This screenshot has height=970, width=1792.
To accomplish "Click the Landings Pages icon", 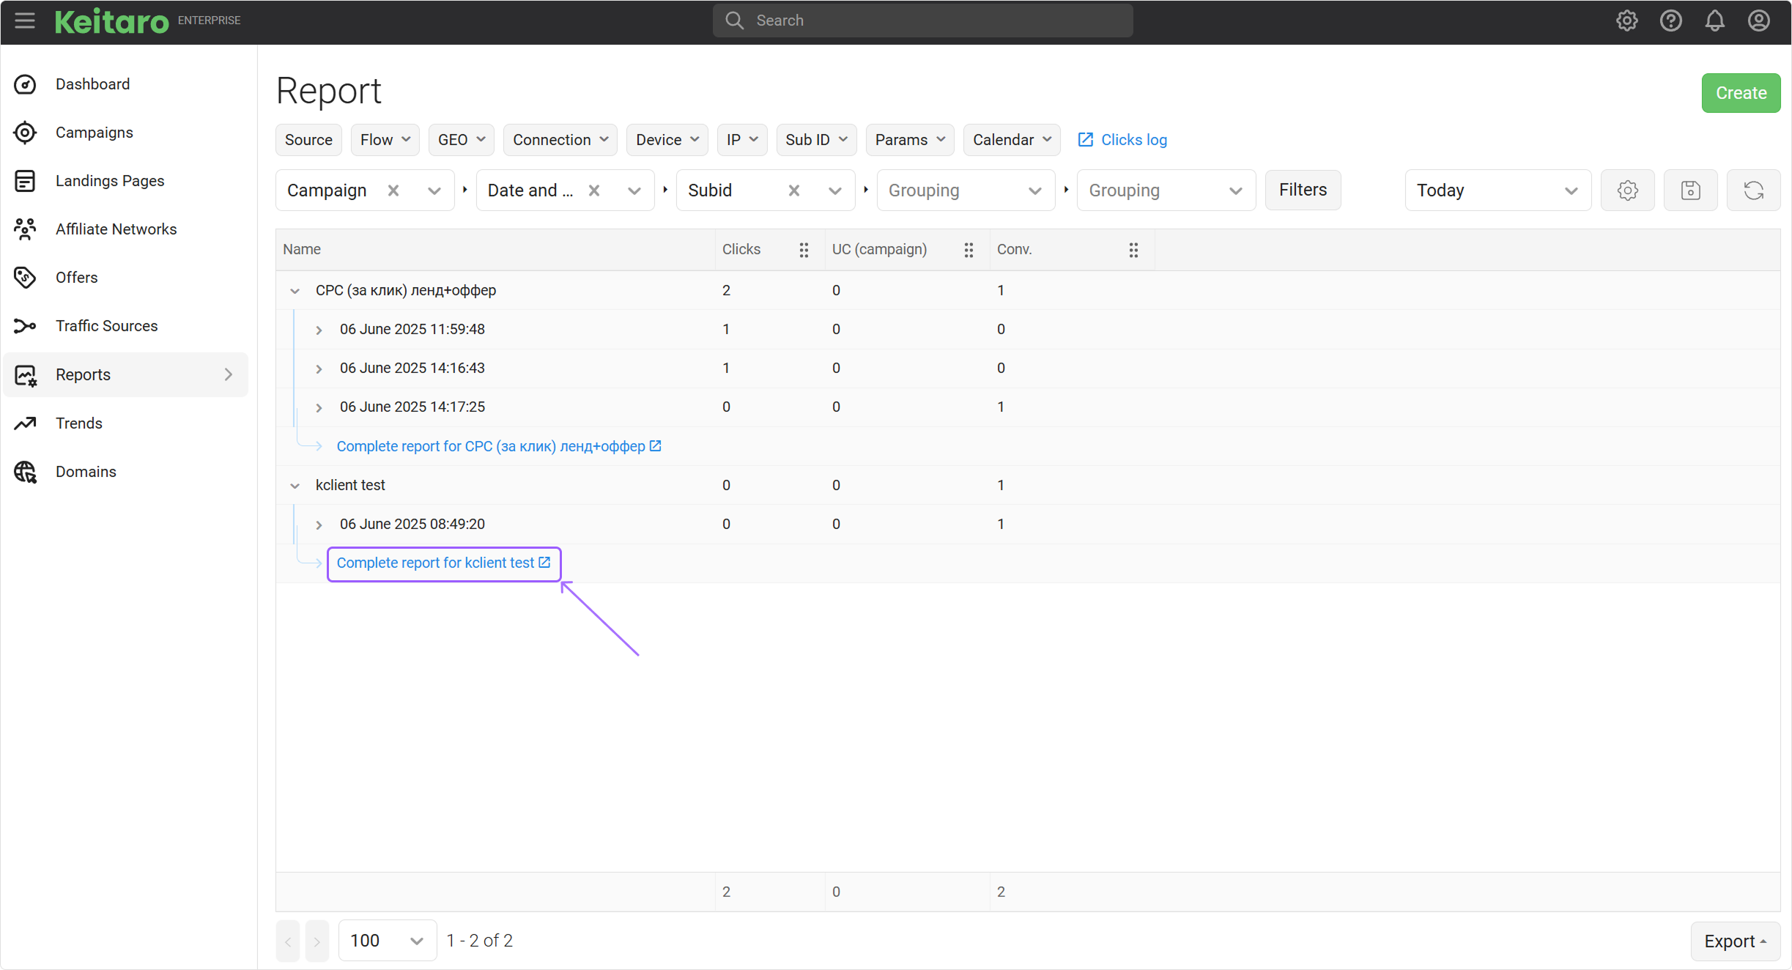I will point(26,181).
